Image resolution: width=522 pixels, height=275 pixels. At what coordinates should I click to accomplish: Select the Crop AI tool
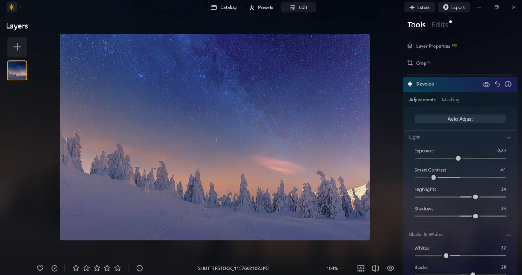pos(419,63)
